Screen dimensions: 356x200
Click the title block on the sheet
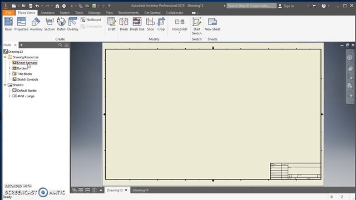coord(295,171)
